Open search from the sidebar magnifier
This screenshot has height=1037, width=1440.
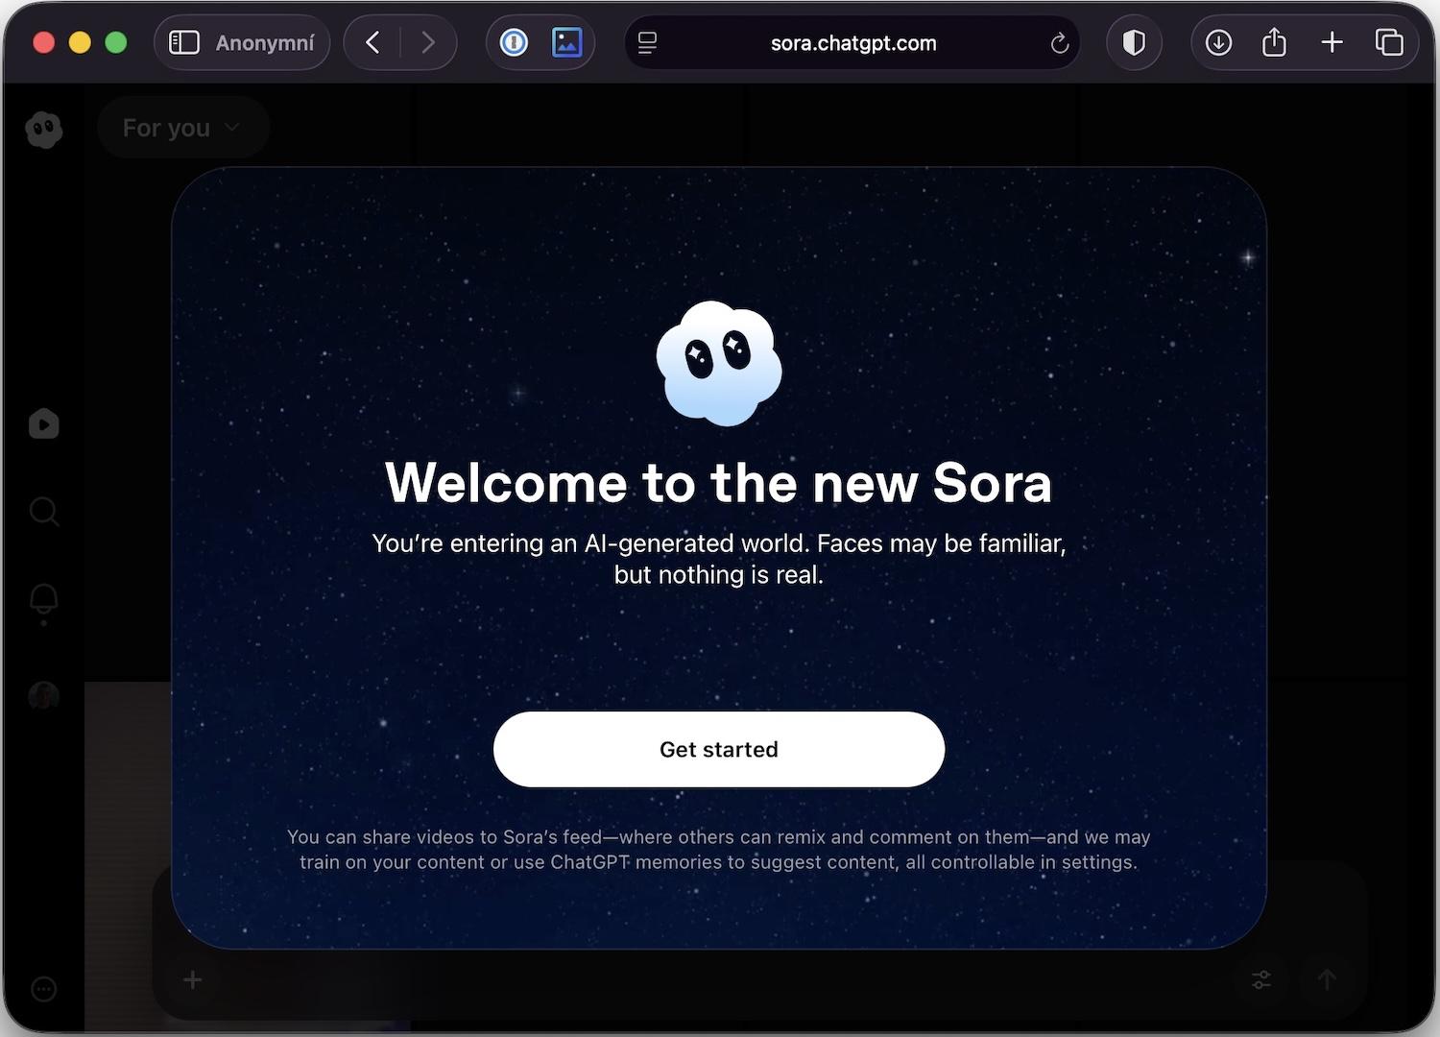coord(44,511)
